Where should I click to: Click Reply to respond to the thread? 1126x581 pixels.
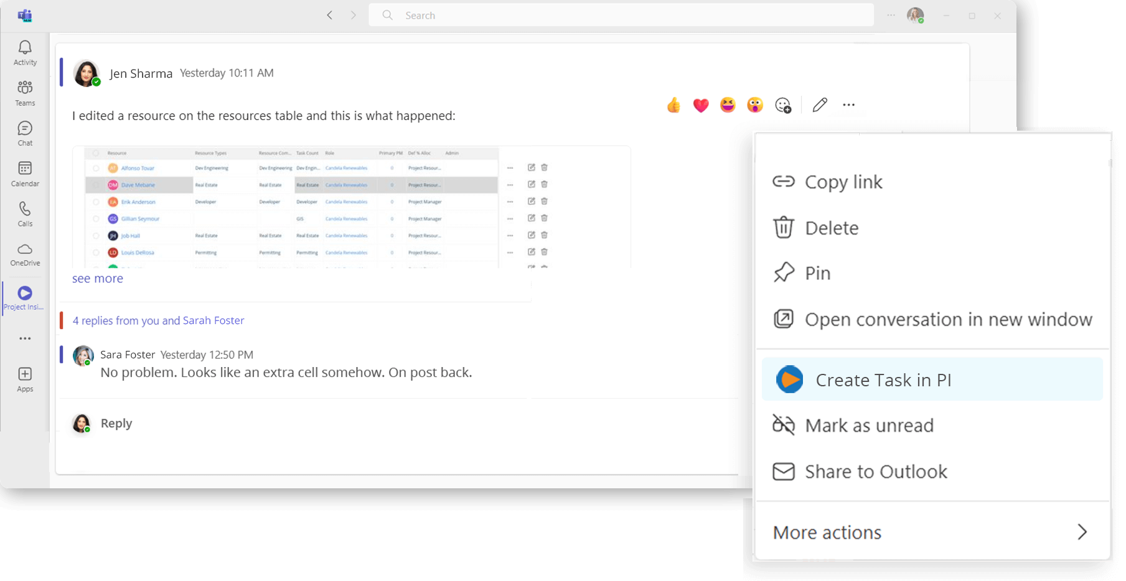(x=116, y=423)
